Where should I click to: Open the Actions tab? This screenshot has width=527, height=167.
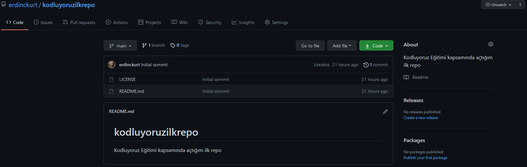[117, 22]
